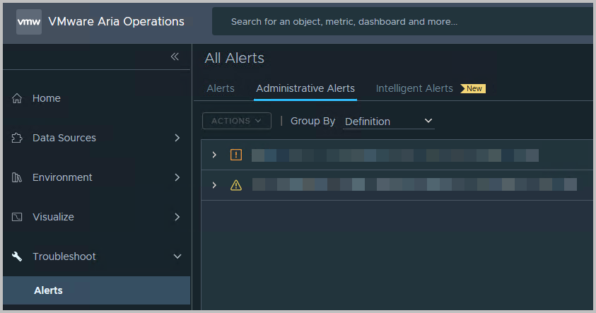The width and height of the screenshot is (596, 313).
Task: Expand the yellow warning alert row
Action: pyautogui.click(x=214, y=185)
